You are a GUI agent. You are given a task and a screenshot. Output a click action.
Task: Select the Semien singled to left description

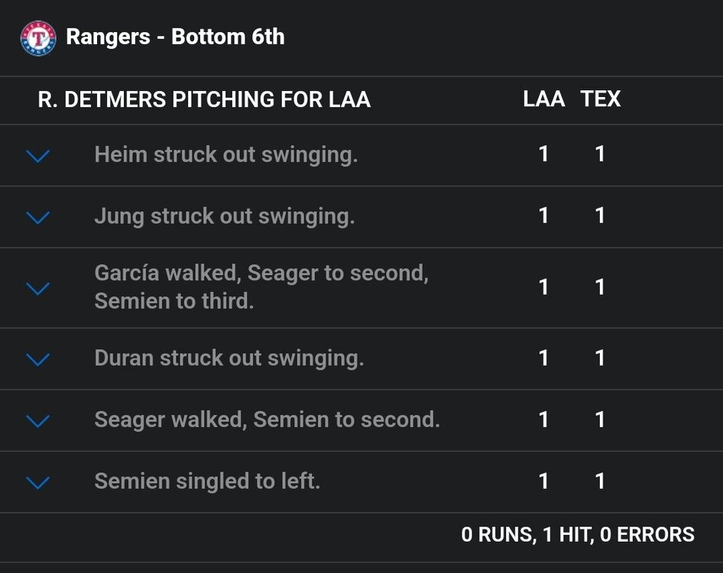(208, 481)
